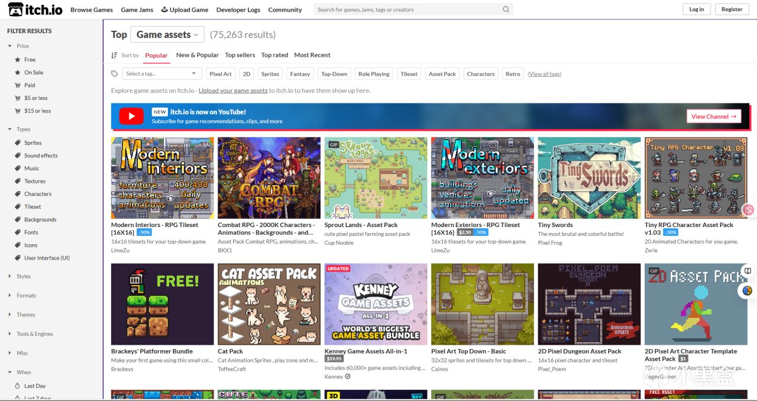Image resolution: width=757 pixels, height=401 pixels.
Task: Collapse the When filter section
Action: pyautogui.click(x=18, y=373)
